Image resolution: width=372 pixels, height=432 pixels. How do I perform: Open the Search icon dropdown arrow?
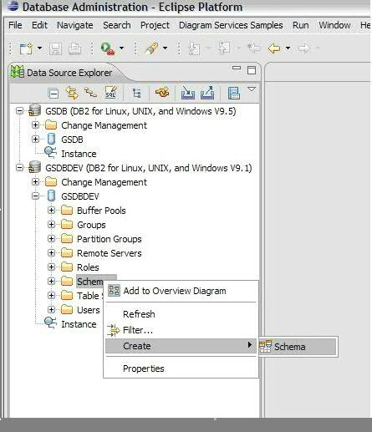(x=165, y=48)
